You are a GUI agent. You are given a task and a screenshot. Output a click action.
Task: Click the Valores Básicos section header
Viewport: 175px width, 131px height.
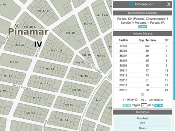143,33
